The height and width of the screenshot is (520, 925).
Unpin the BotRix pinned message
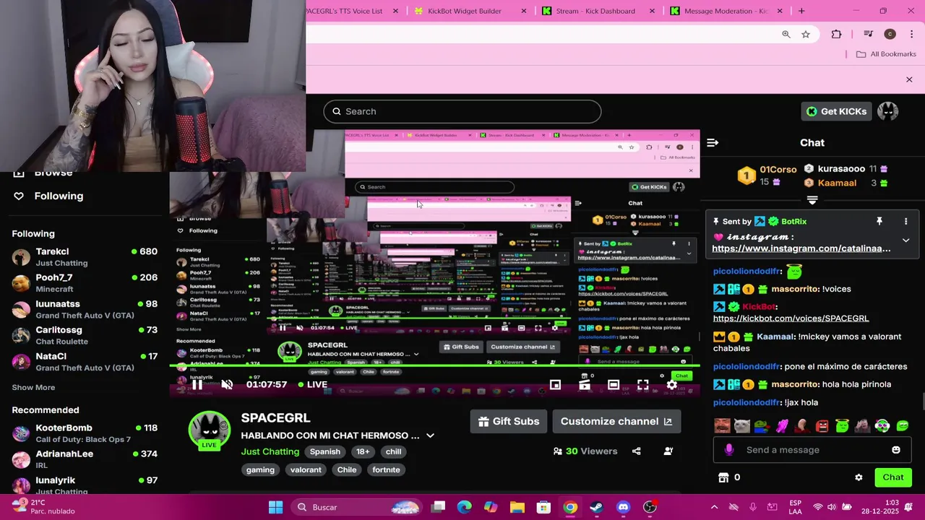pos(879,221)
